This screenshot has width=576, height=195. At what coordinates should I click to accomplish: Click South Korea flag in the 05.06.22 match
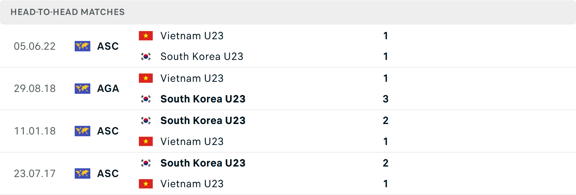point(146,57)
